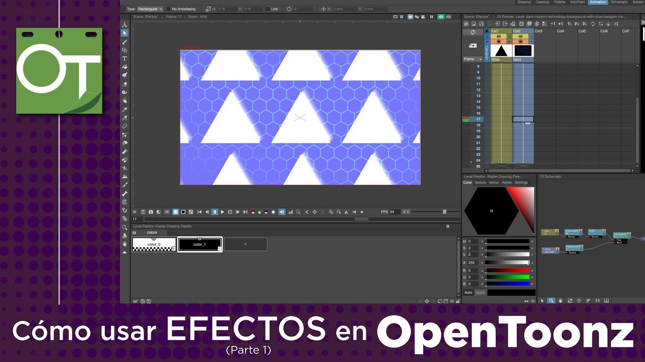
Task: Select the Hand pan tool
Action: [124, 244]
